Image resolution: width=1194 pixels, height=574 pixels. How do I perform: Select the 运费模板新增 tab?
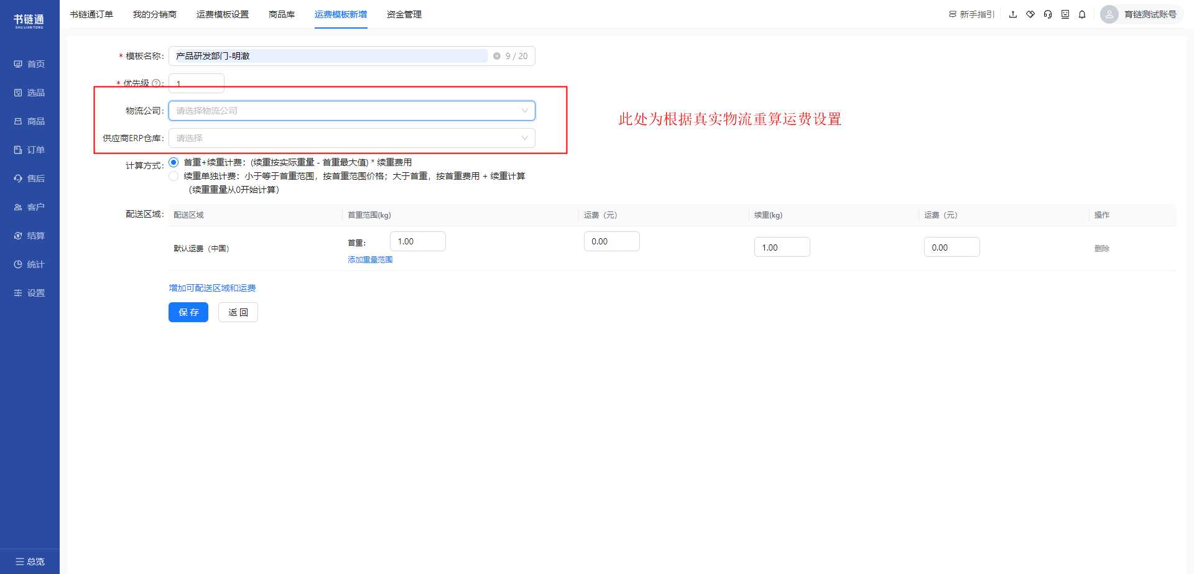point(341,14)
